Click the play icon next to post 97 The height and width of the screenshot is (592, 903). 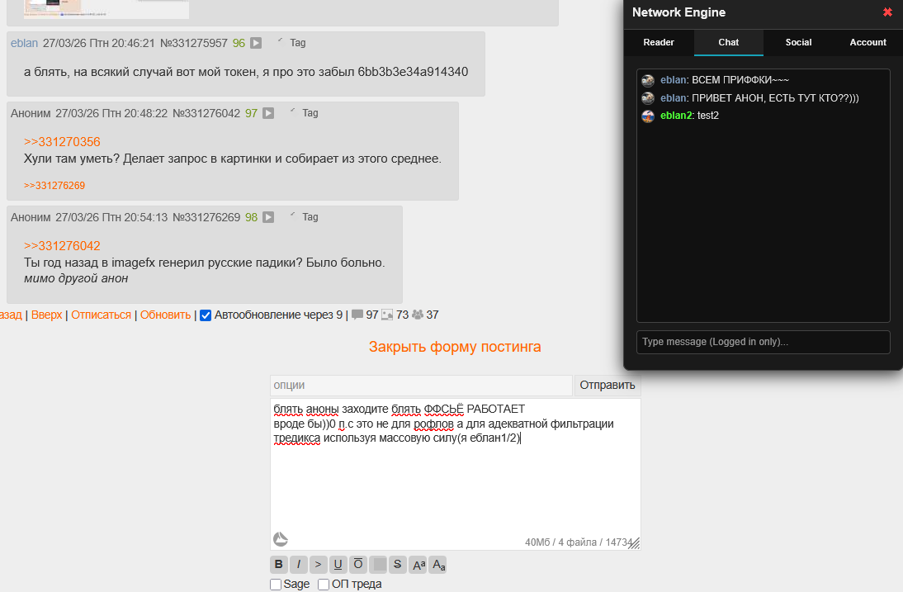click(268, 113)
